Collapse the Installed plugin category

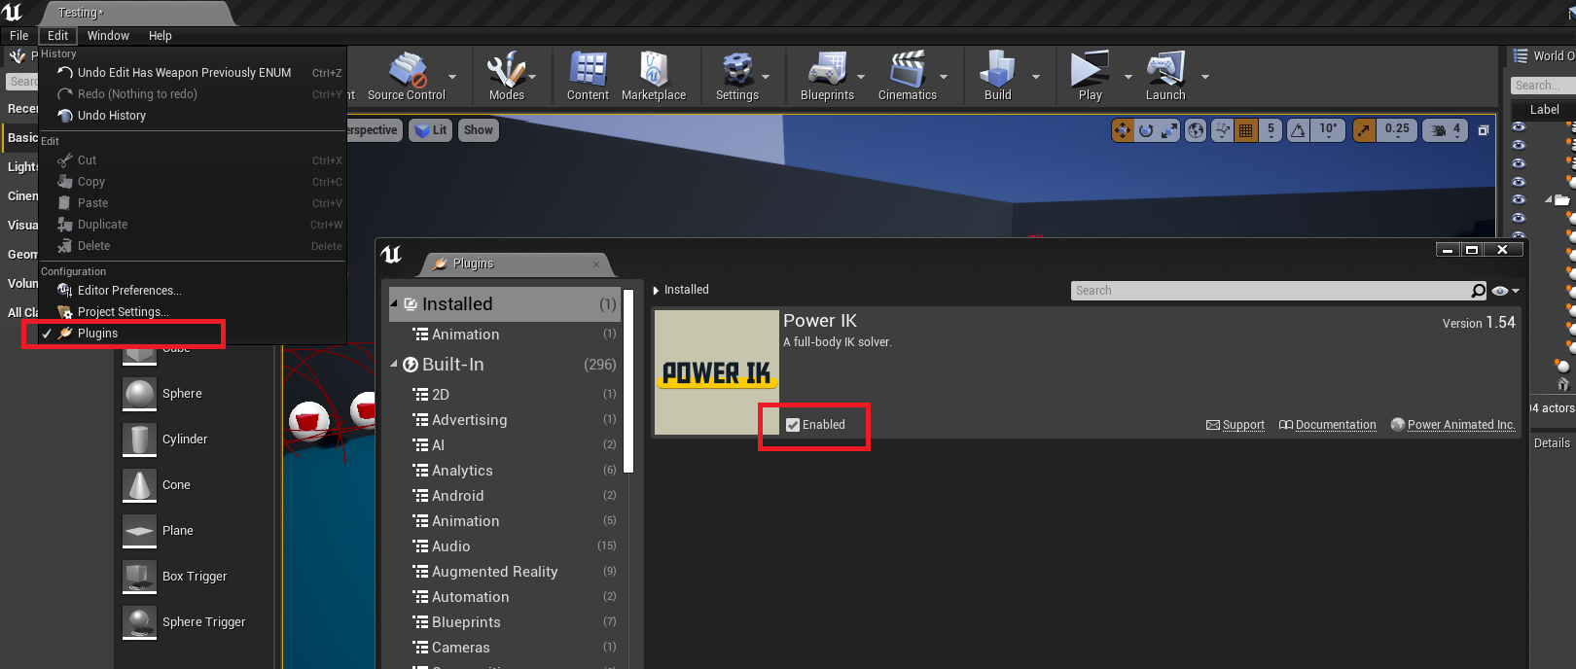click(394, 304)
